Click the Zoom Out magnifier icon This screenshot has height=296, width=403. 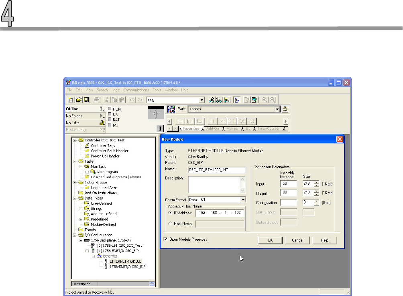273,100
